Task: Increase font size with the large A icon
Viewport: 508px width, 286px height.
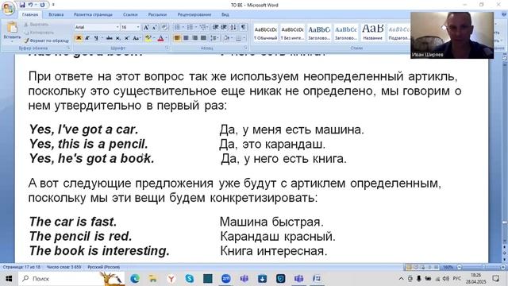Action: [146, 28]
